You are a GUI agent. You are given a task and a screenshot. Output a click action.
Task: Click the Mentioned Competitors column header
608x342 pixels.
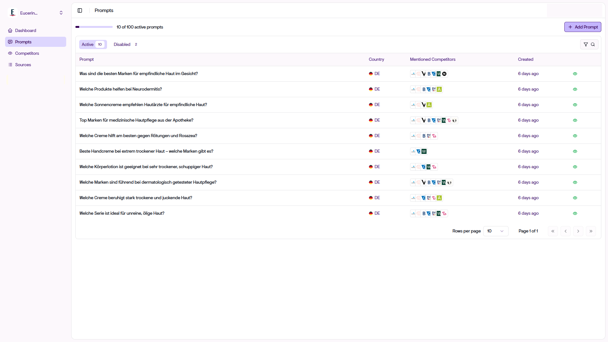(433, 60)
